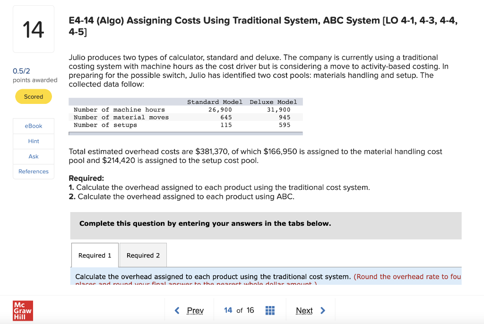Click the right chevron beside Next
Image resolution: width=484 pixels, height=324 pixels.
(x=323, y=310)
